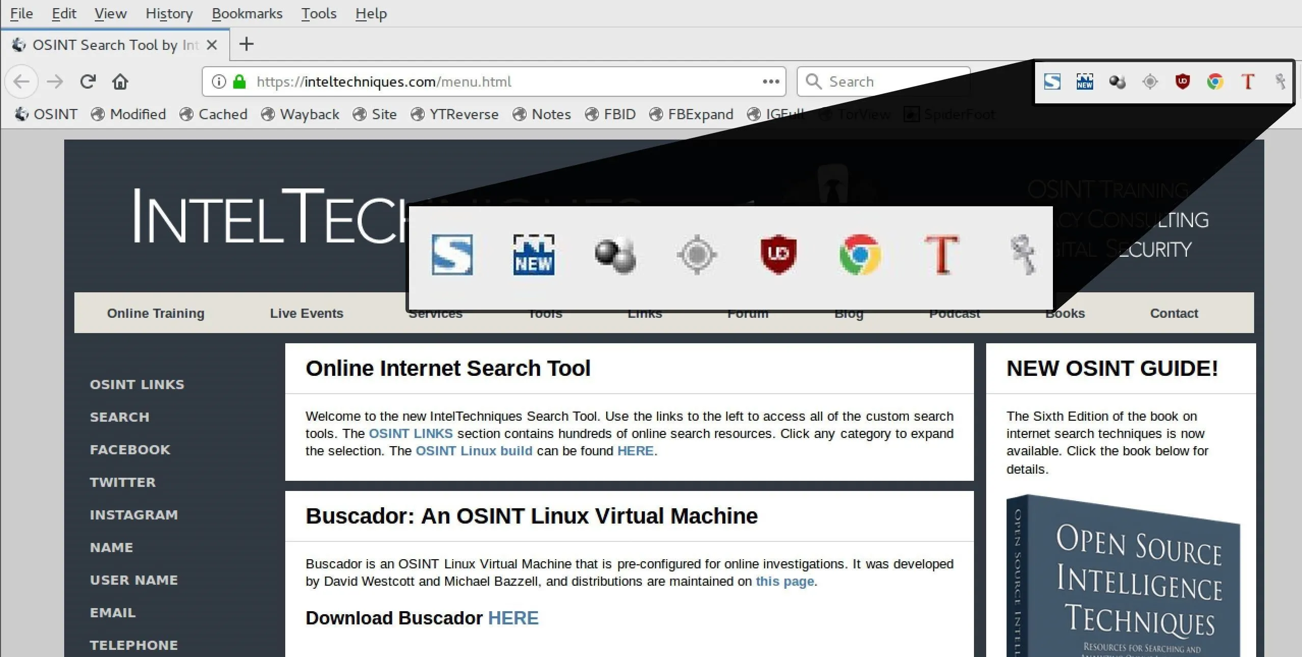This screenshot has height=657, width=1302.
Task: Click the gray spheres toolbar extension
Action: tap(1117, 81)
